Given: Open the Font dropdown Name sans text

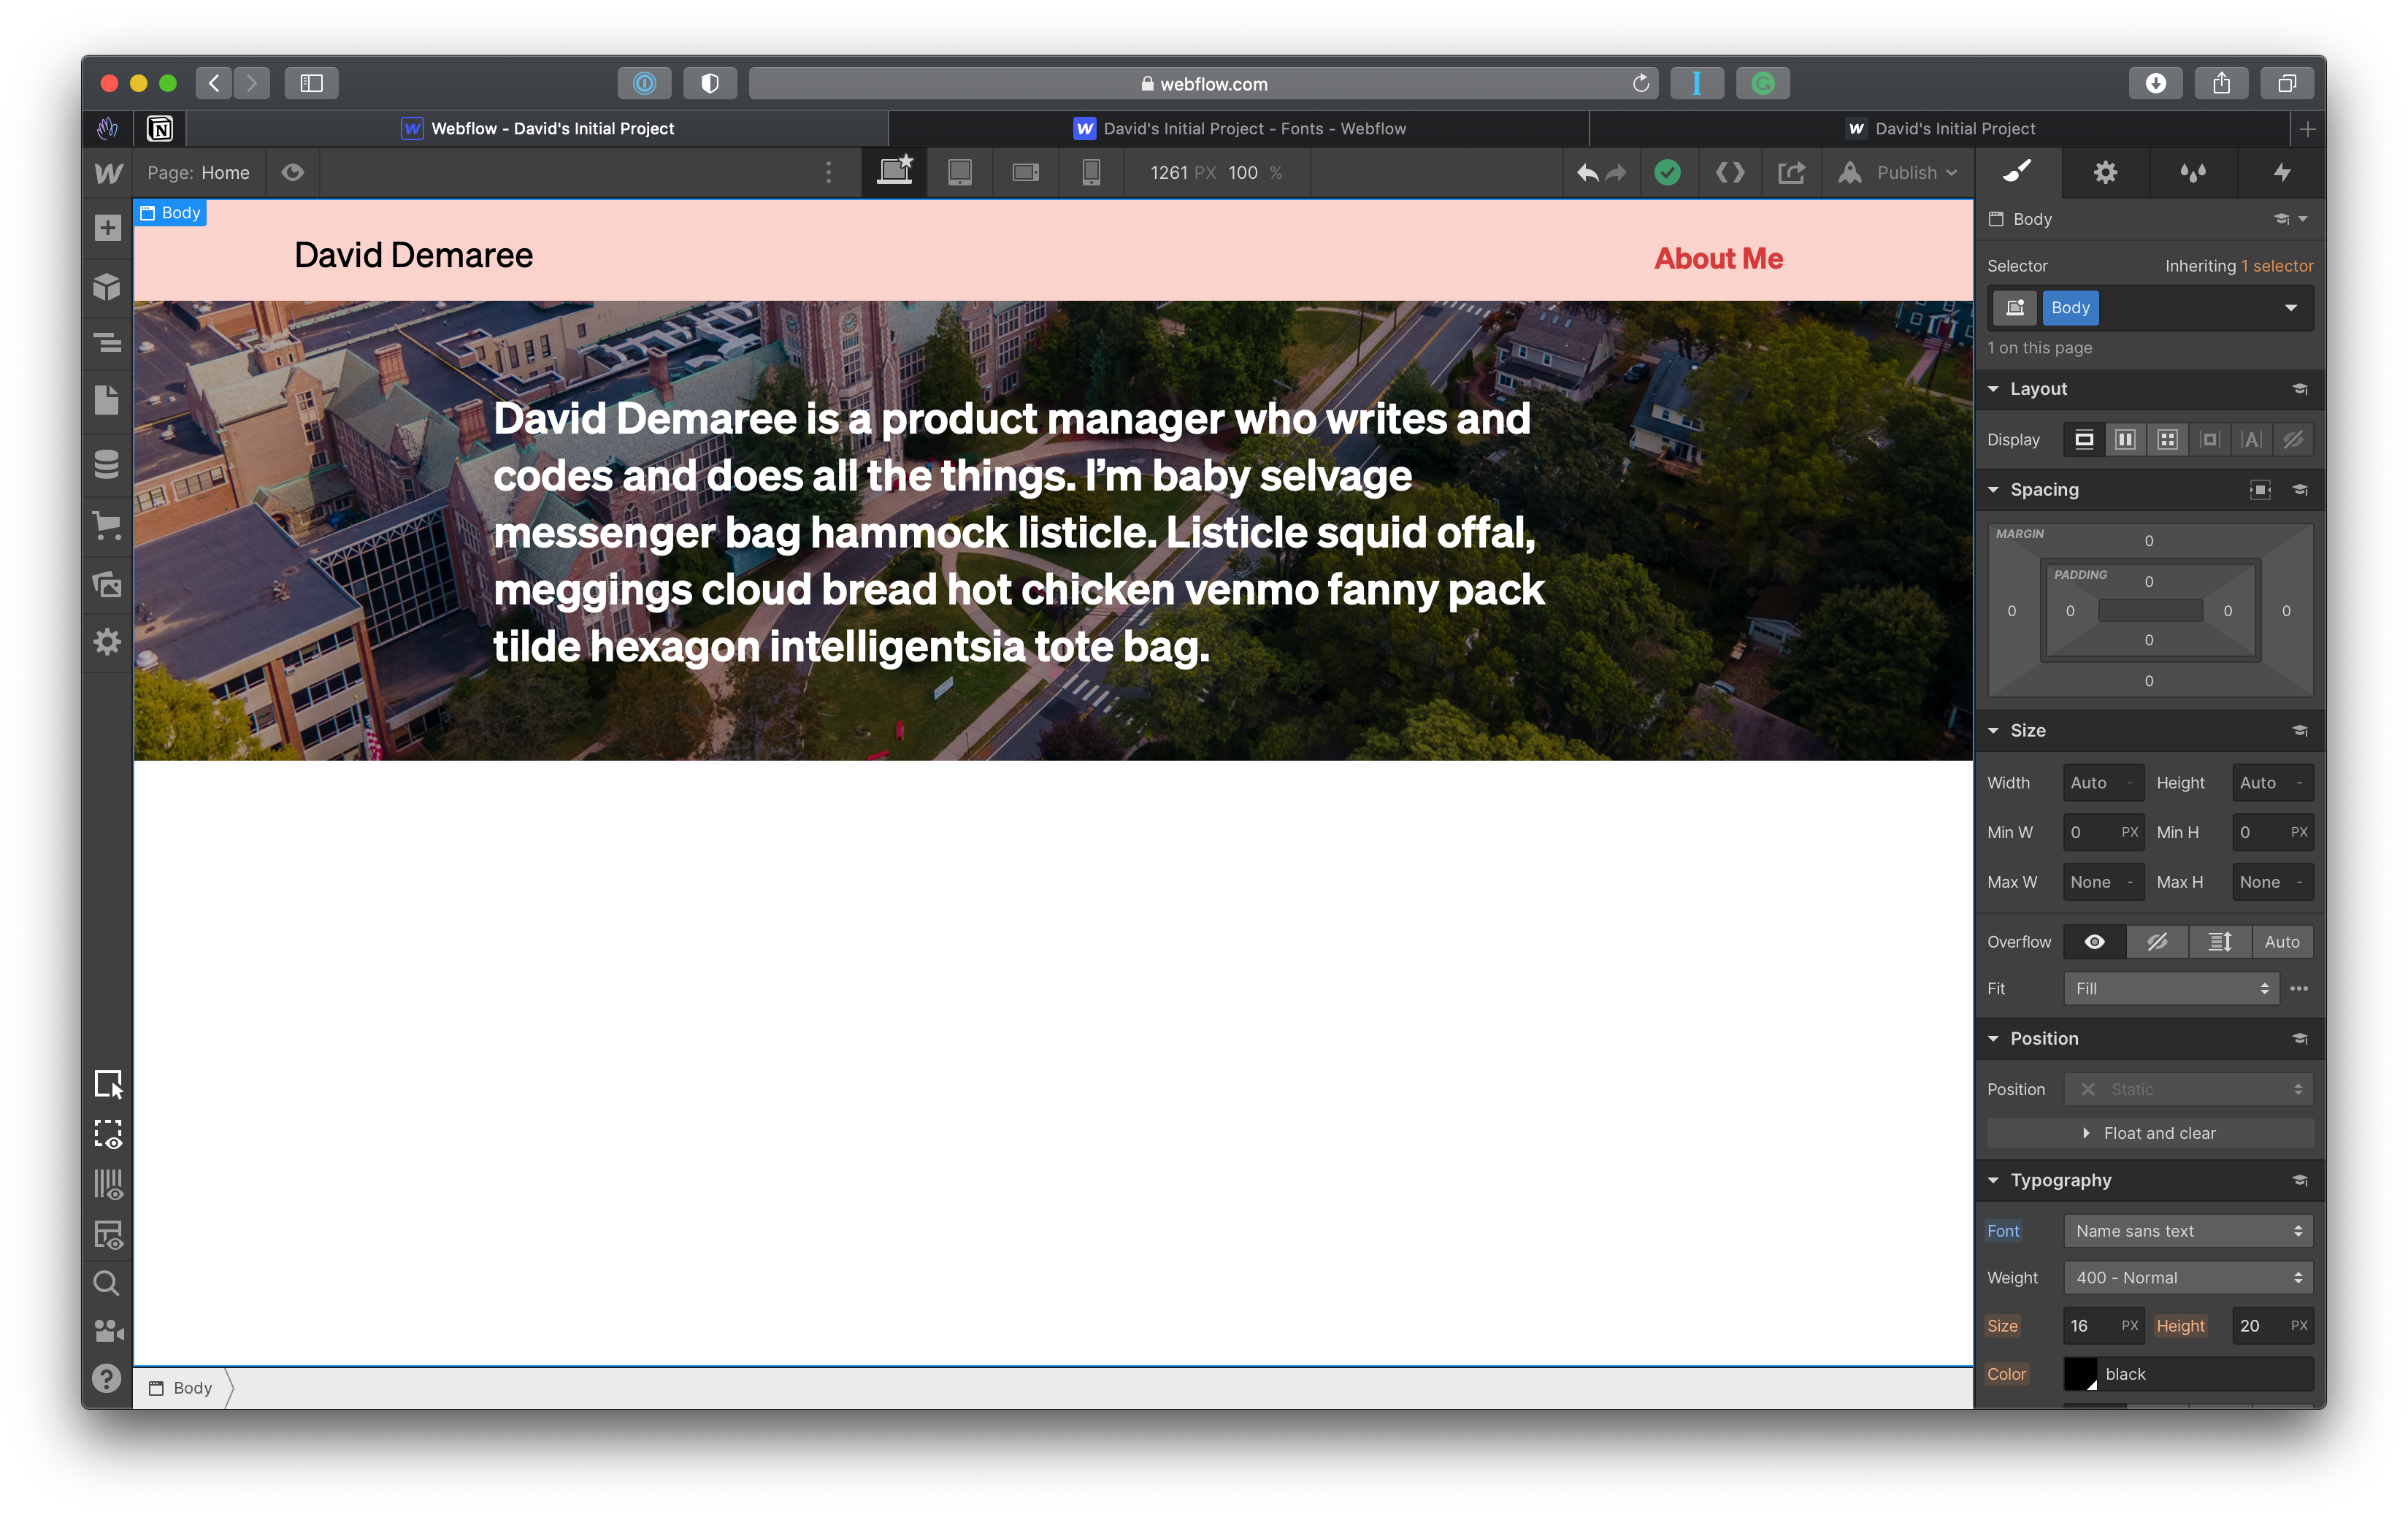Looking at the screenshot, I should click(x=2187, y=1231).
